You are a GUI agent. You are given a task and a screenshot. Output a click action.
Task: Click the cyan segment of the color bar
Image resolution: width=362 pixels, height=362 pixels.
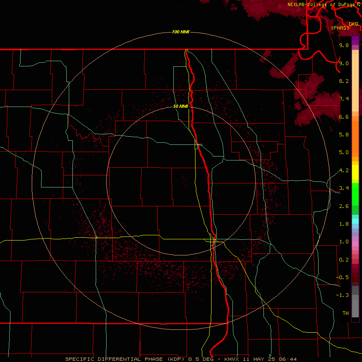355,221
